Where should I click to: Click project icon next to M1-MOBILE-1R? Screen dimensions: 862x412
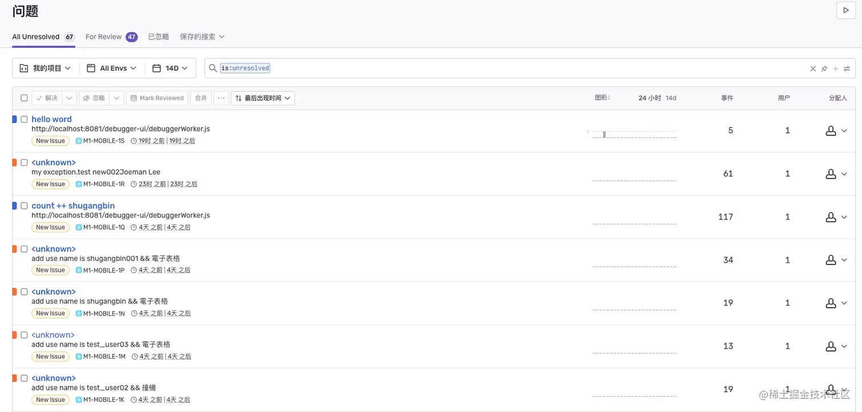tap(79, 184)
